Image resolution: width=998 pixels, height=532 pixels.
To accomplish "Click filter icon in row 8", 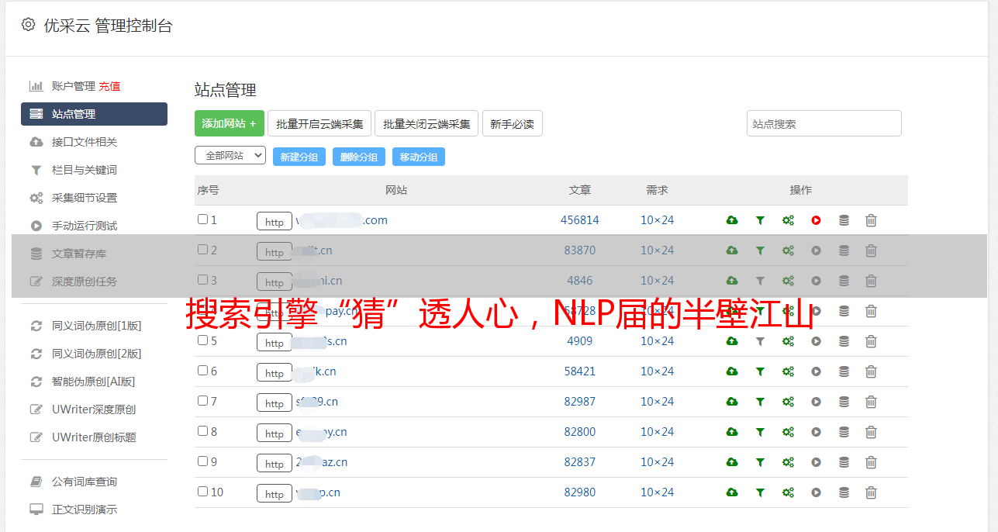I will [x=760, y=432].
